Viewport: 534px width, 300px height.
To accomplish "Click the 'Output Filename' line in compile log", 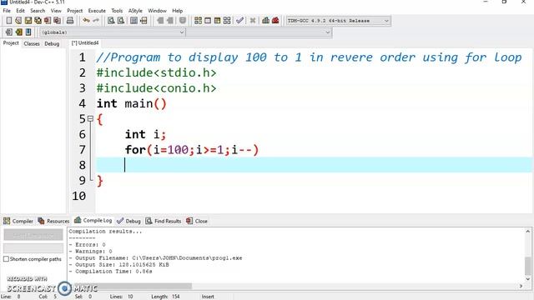I will [155, 258].
